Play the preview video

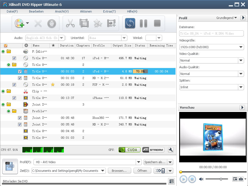183,179
